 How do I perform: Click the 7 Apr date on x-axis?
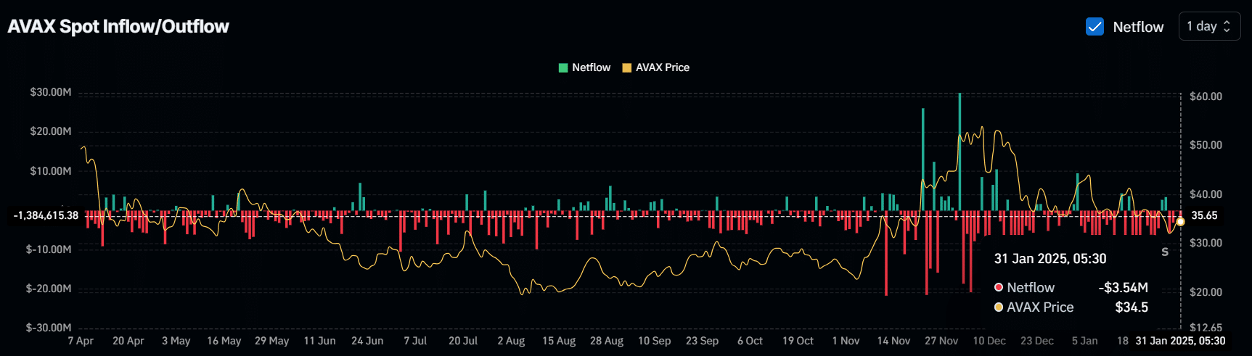point(81,341)
